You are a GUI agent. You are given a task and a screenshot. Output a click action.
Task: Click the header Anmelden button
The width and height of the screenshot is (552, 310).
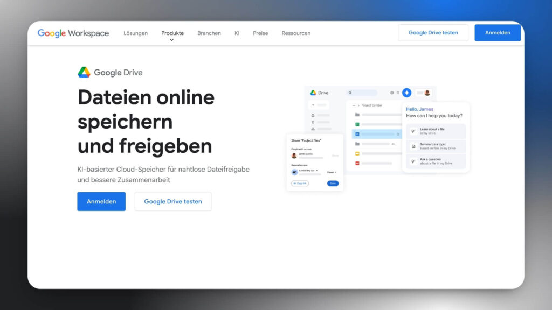point(498,33)
